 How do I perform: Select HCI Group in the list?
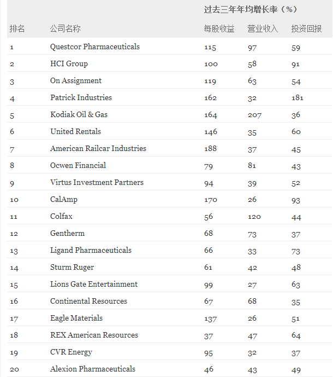(69, 64)
